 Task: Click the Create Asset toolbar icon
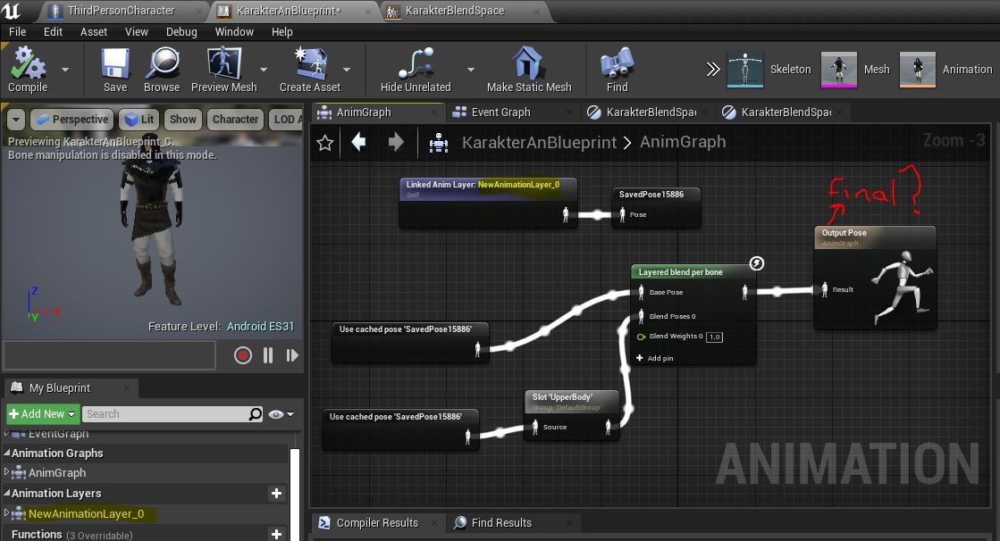click(310, 70)
